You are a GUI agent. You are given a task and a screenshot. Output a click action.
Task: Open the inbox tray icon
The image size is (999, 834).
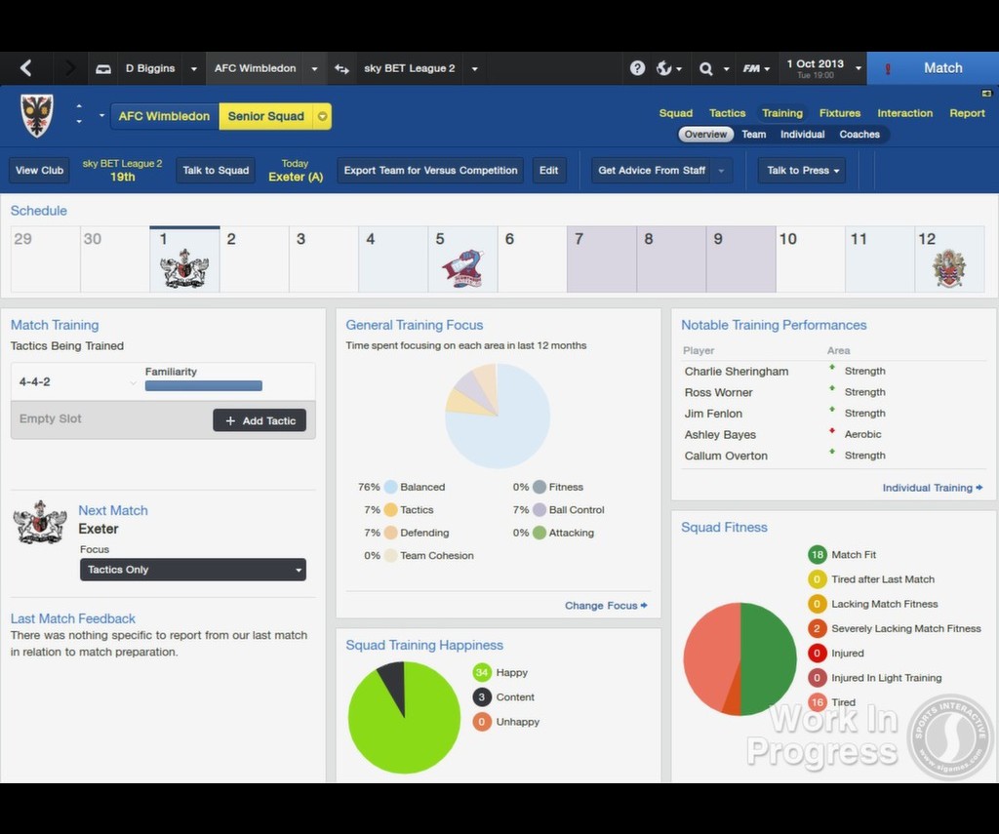103,69
